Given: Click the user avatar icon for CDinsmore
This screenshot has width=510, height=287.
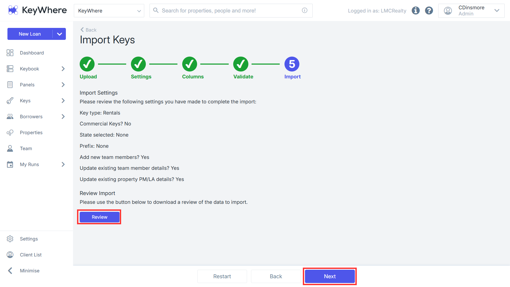Looking at the screenshot, I should point(448,11).
